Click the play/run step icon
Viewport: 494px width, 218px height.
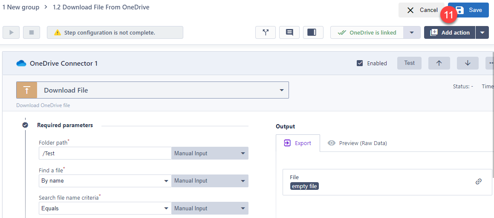tap(11, 32)
